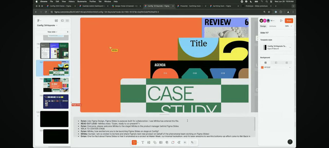Select solid fill background type
This screenshot has height=148, width=329.
pyautogui.click(x=265, y=63)
